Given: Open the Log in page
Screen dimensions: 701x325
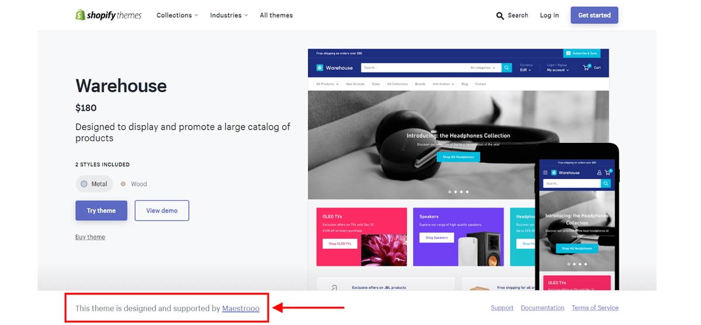Looking at the screenshot, I should pos(549,15).
